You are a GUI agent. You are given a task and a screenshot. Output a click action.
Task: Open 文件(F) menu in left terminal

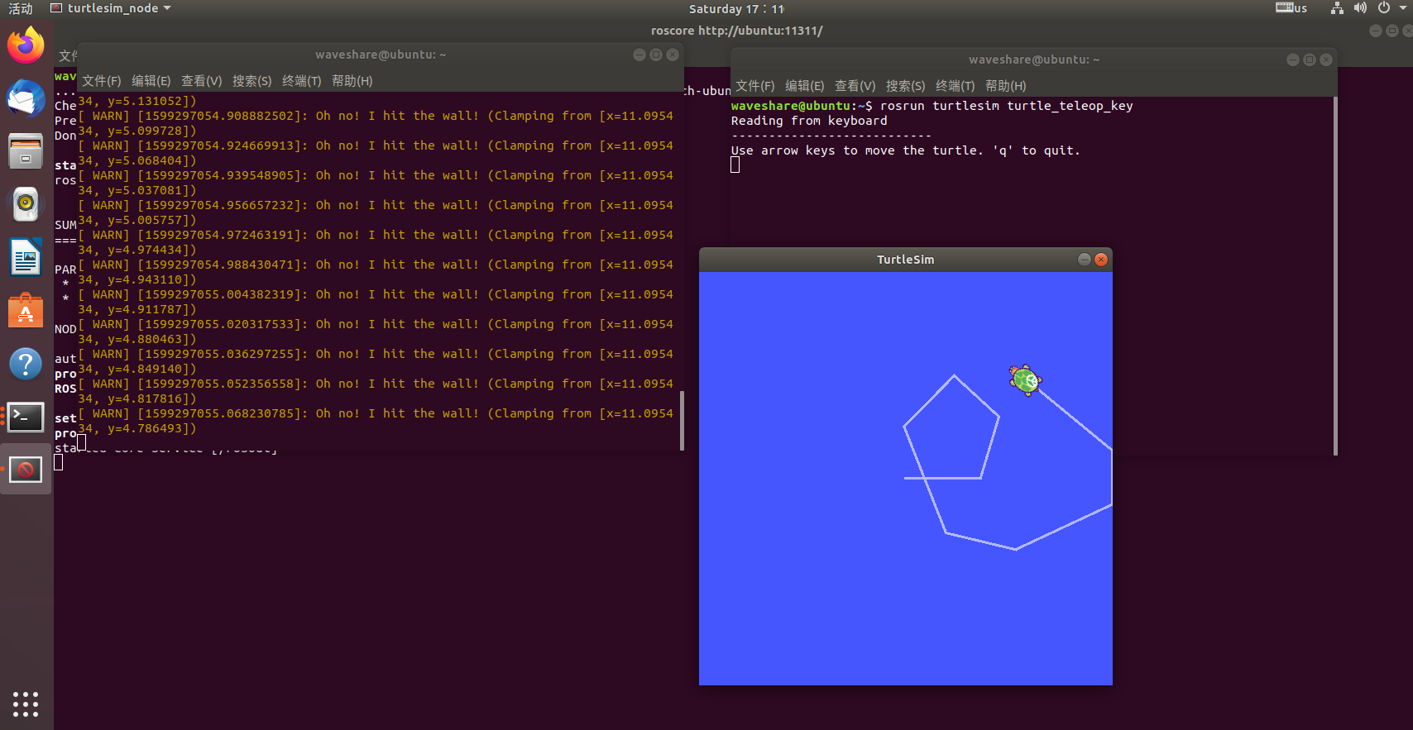click(x=102, y=81)
